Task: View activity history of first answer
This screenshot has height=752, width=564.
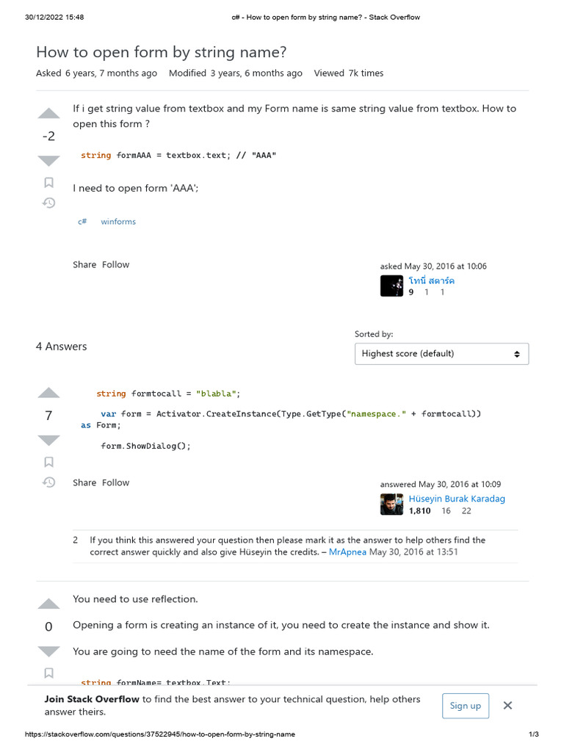Action: [x=48, y=482]
